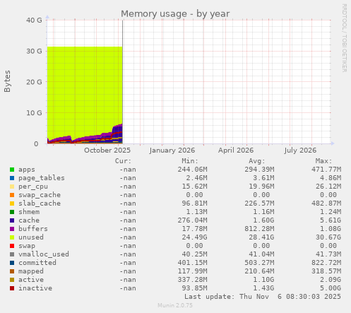This screenshot has height=313, width=351.
Task: Click the graph title 'Memory usage - by year'
Action: (175, 14)
